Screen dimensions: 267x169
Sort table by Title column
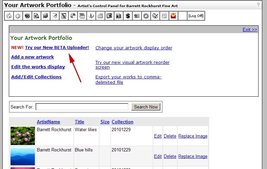point(79,122)
